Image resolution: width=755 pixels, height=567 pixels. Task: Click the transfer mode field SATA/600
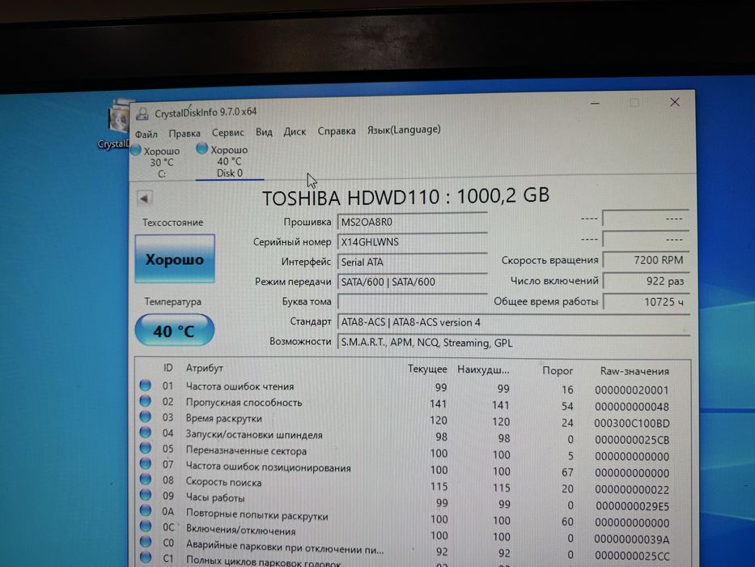(412, 282)
